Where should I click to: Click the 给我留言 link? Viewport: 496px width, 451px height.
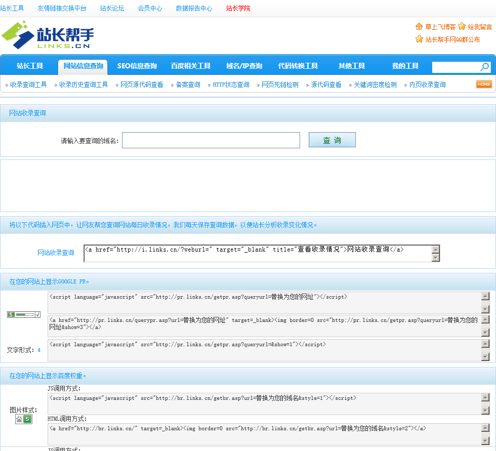click(x=480, y=27)
